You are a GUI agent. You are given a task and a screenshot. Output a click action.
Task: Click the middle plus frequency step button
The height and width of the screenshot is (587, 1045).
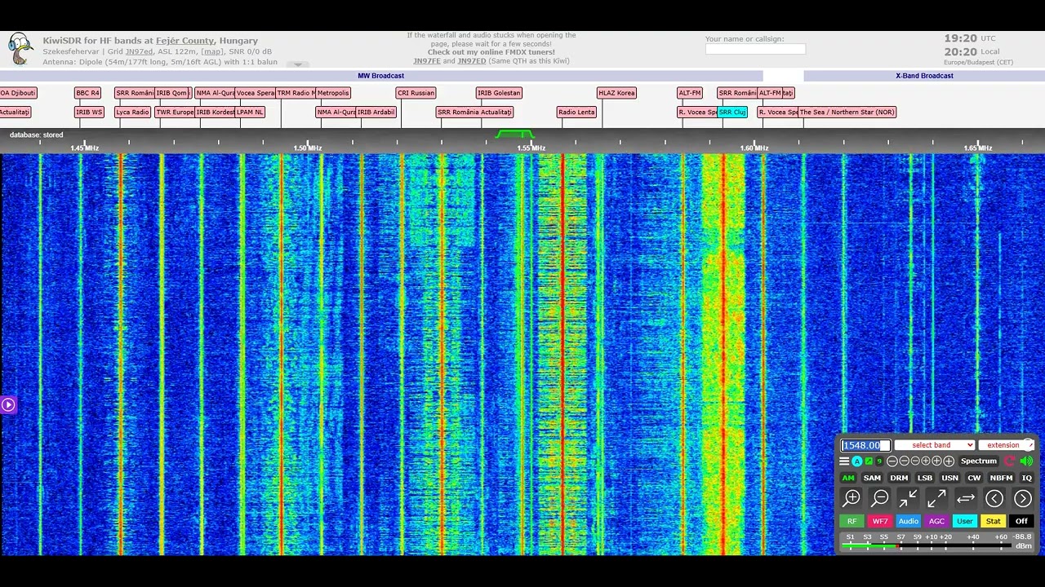click(x=936, y=461)
